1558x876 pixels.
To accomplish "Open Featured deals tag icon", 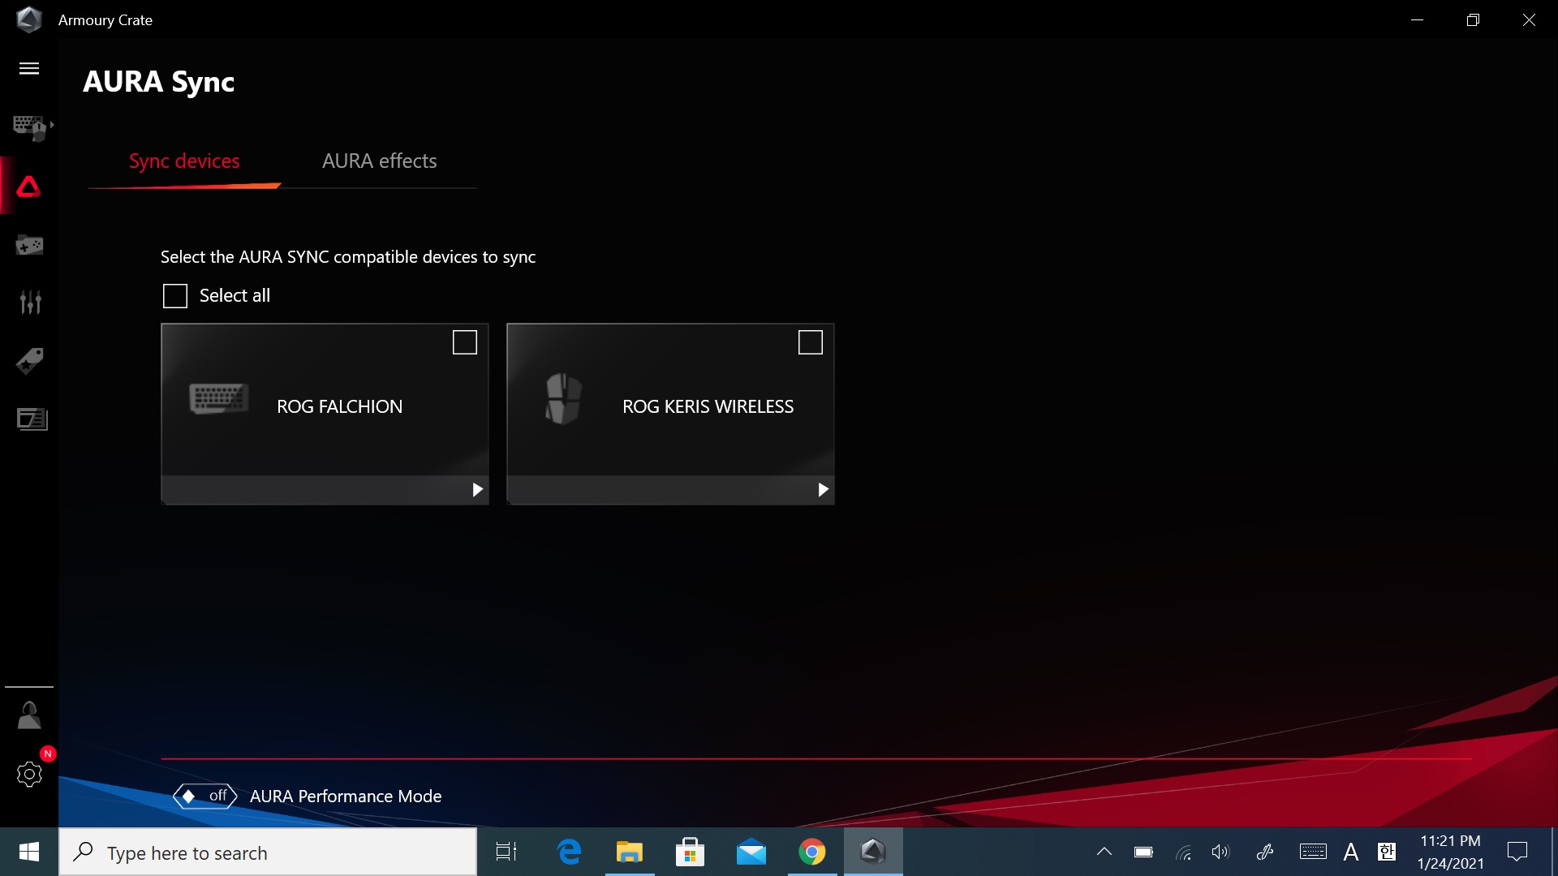I will [30, 361].
